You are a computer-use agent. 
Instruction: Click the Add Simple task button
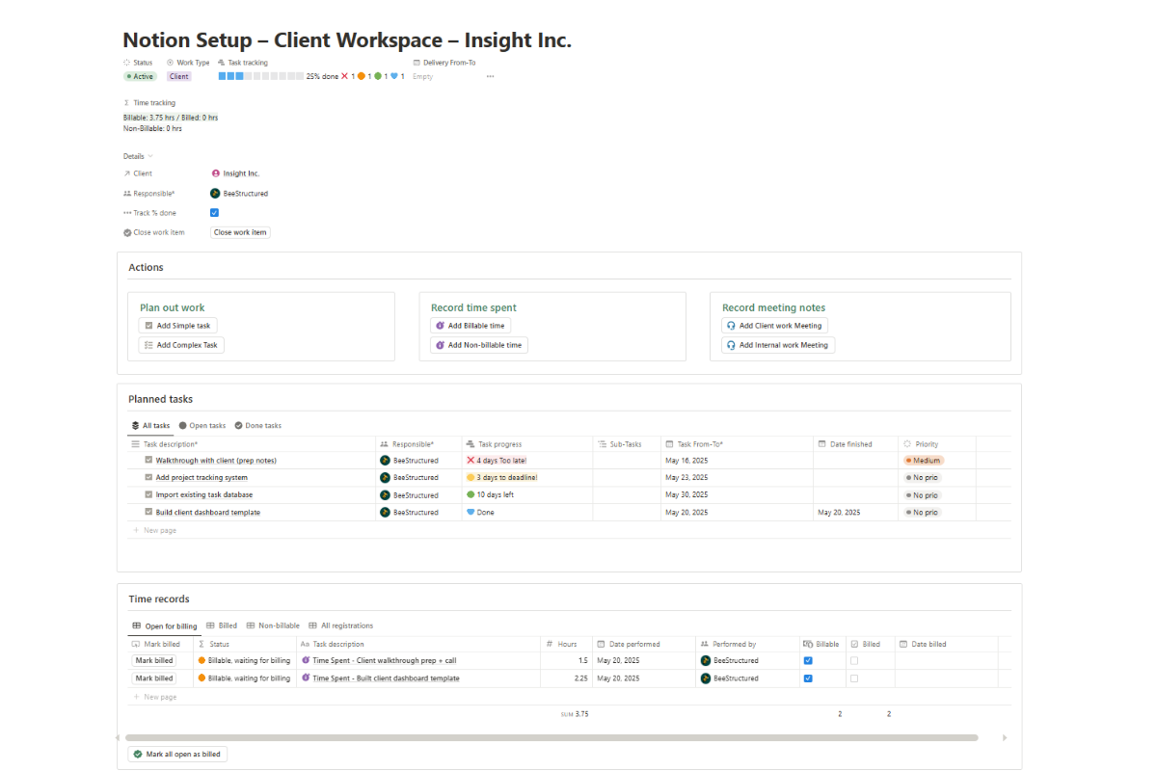(x=177, y=326)
